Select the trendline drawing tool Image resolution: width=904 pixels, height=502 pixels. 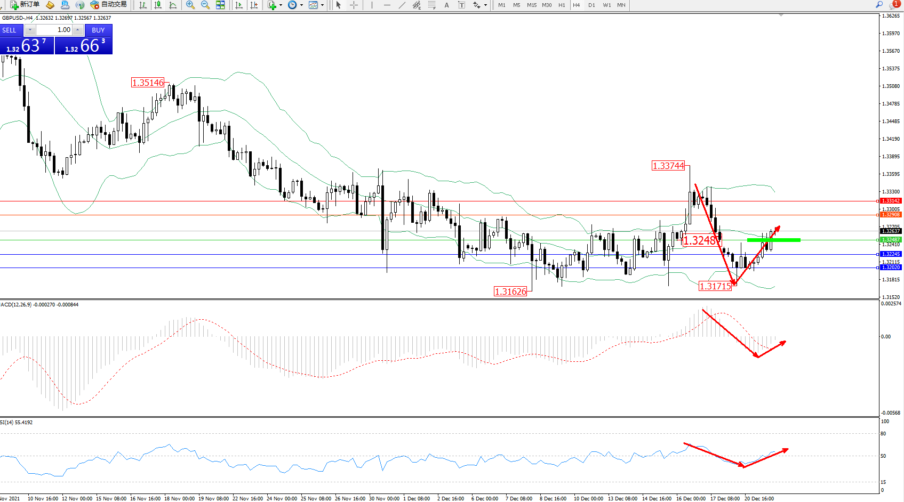402,5
